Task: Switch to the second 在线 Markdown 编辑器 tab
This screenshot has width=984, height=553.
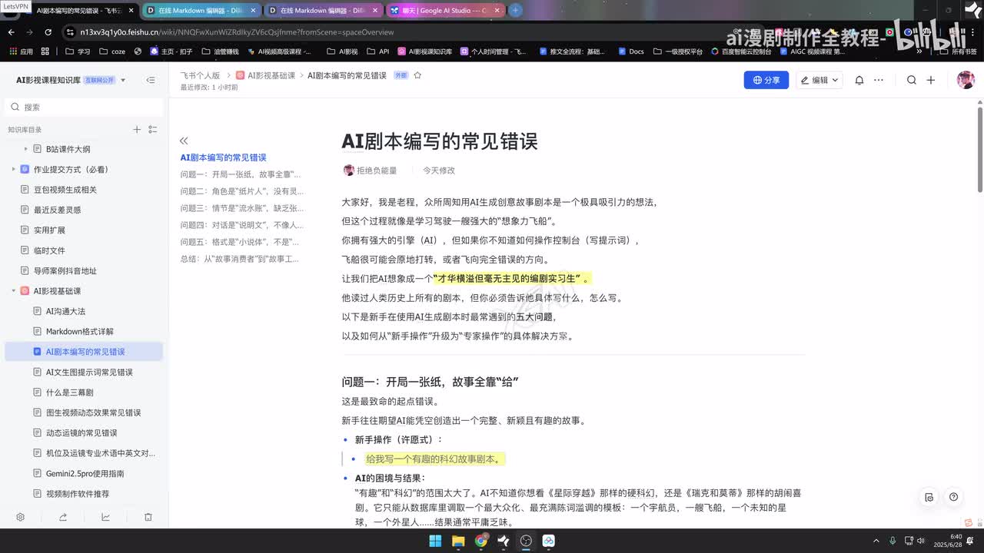Action: [323, 11]
